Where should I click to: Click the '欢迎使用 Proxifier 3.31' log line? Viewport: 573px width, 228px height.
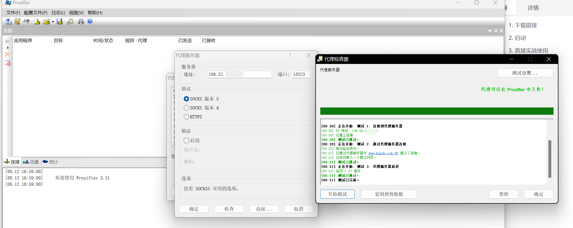click(x=82, y=178)
